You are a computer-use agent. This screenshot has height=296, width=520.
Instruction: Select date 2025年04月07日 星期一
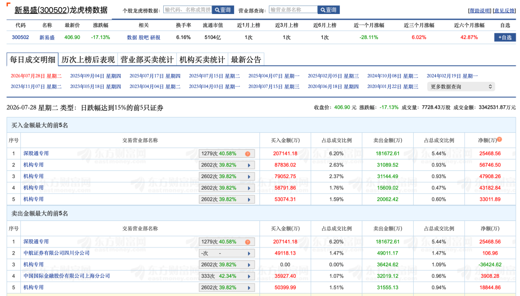point(274,76)
